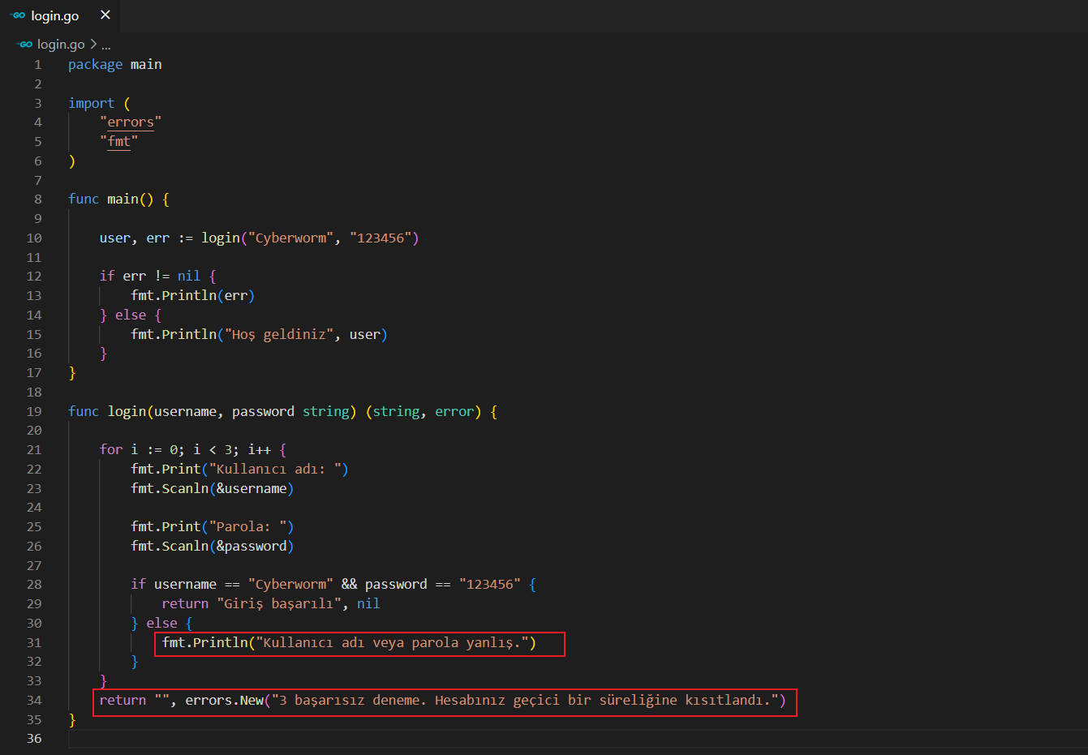Open the breadcrumb ellipsis symbol picker
1088x755 pixels.
pyautogui.click(x=106, y=45)
